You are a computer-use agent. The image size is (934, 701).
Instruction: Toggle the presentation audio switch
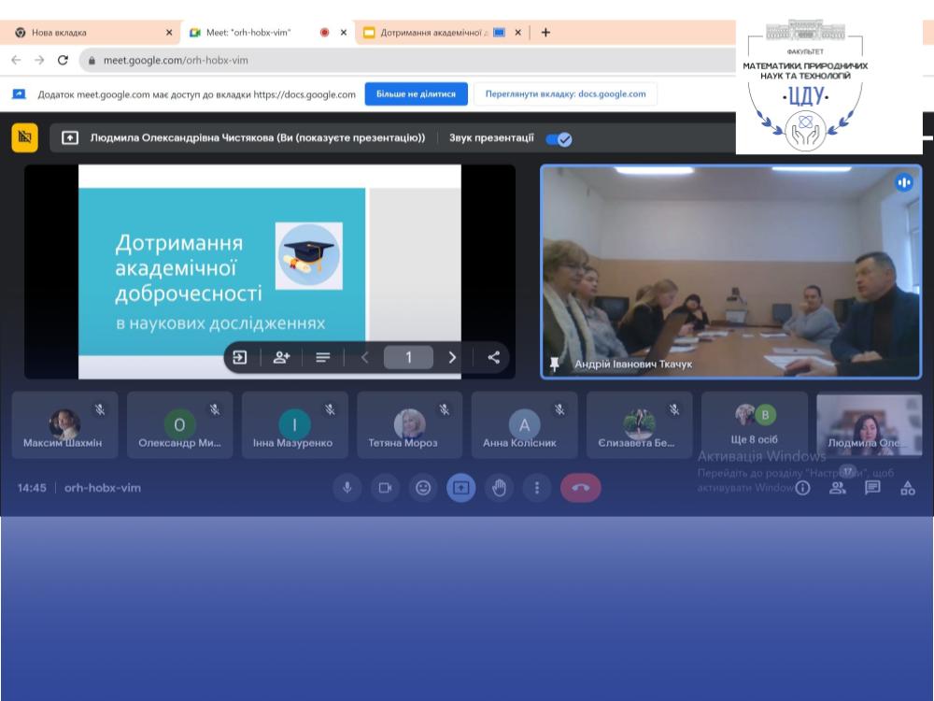tap(559, 139)
